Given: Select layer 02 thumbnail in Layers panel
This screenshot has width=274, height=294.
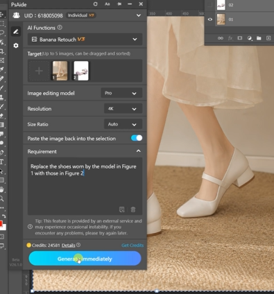Looking at the screenshot, I should coord(221,5).
